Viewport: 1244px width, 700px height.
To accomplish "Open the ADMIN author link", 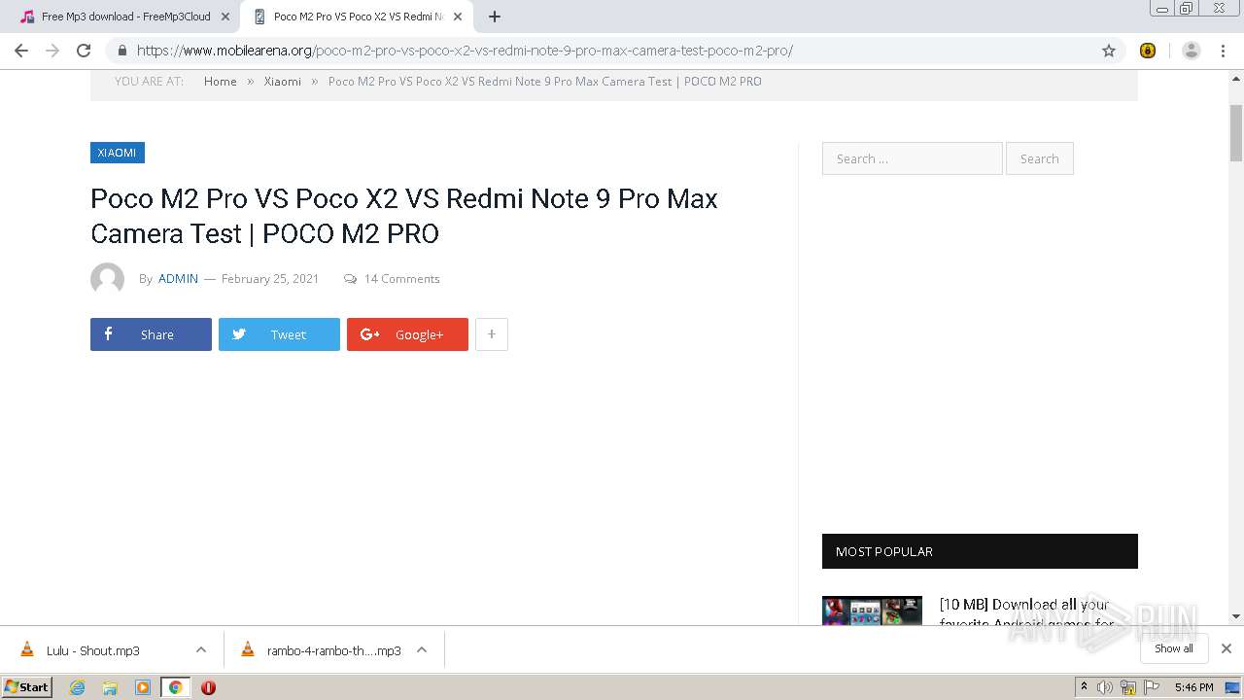I will [x=178, y=279].
